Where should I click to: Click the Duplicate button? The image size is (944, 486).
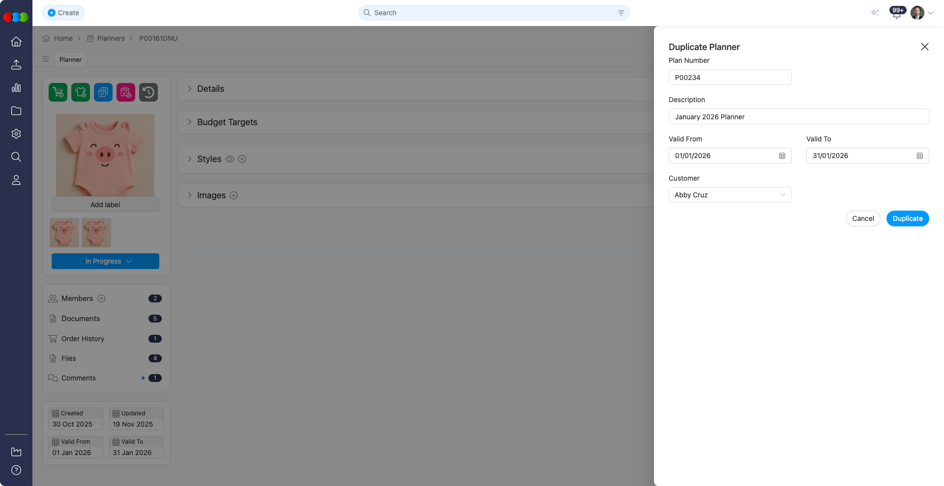pyautogui.click(x=907, y=218)
